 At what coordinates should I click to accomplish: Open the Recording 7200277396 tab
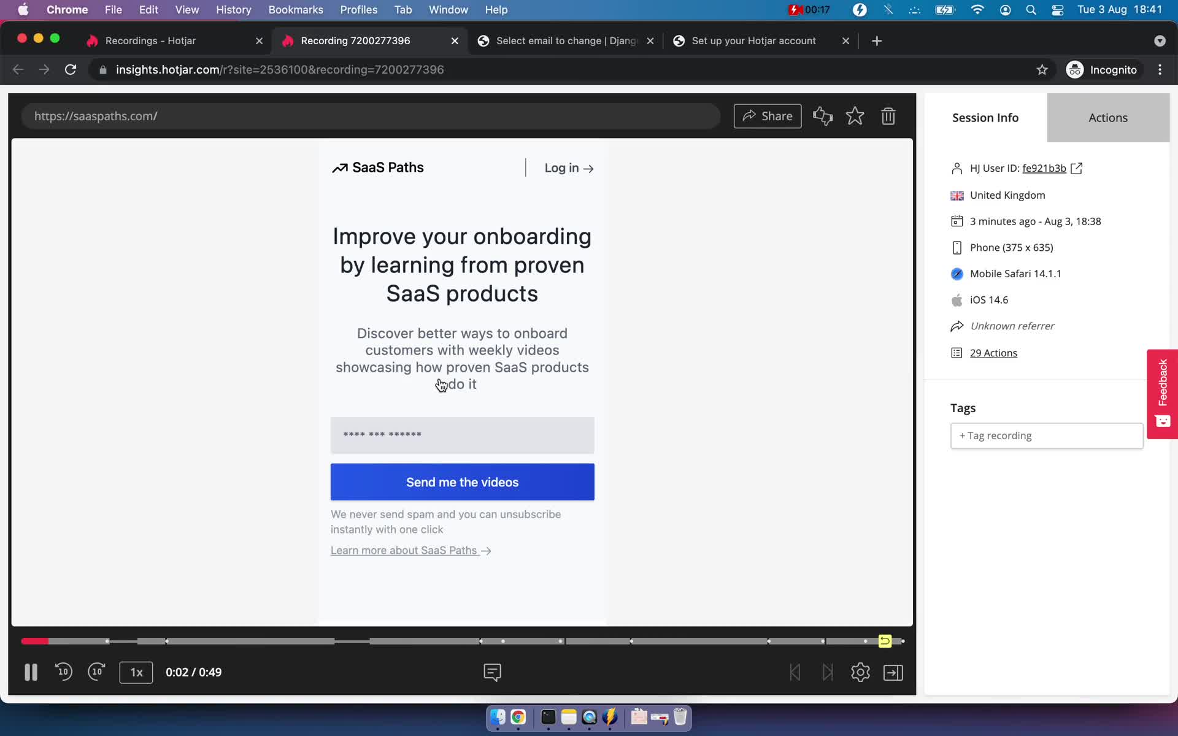point(355,40)
